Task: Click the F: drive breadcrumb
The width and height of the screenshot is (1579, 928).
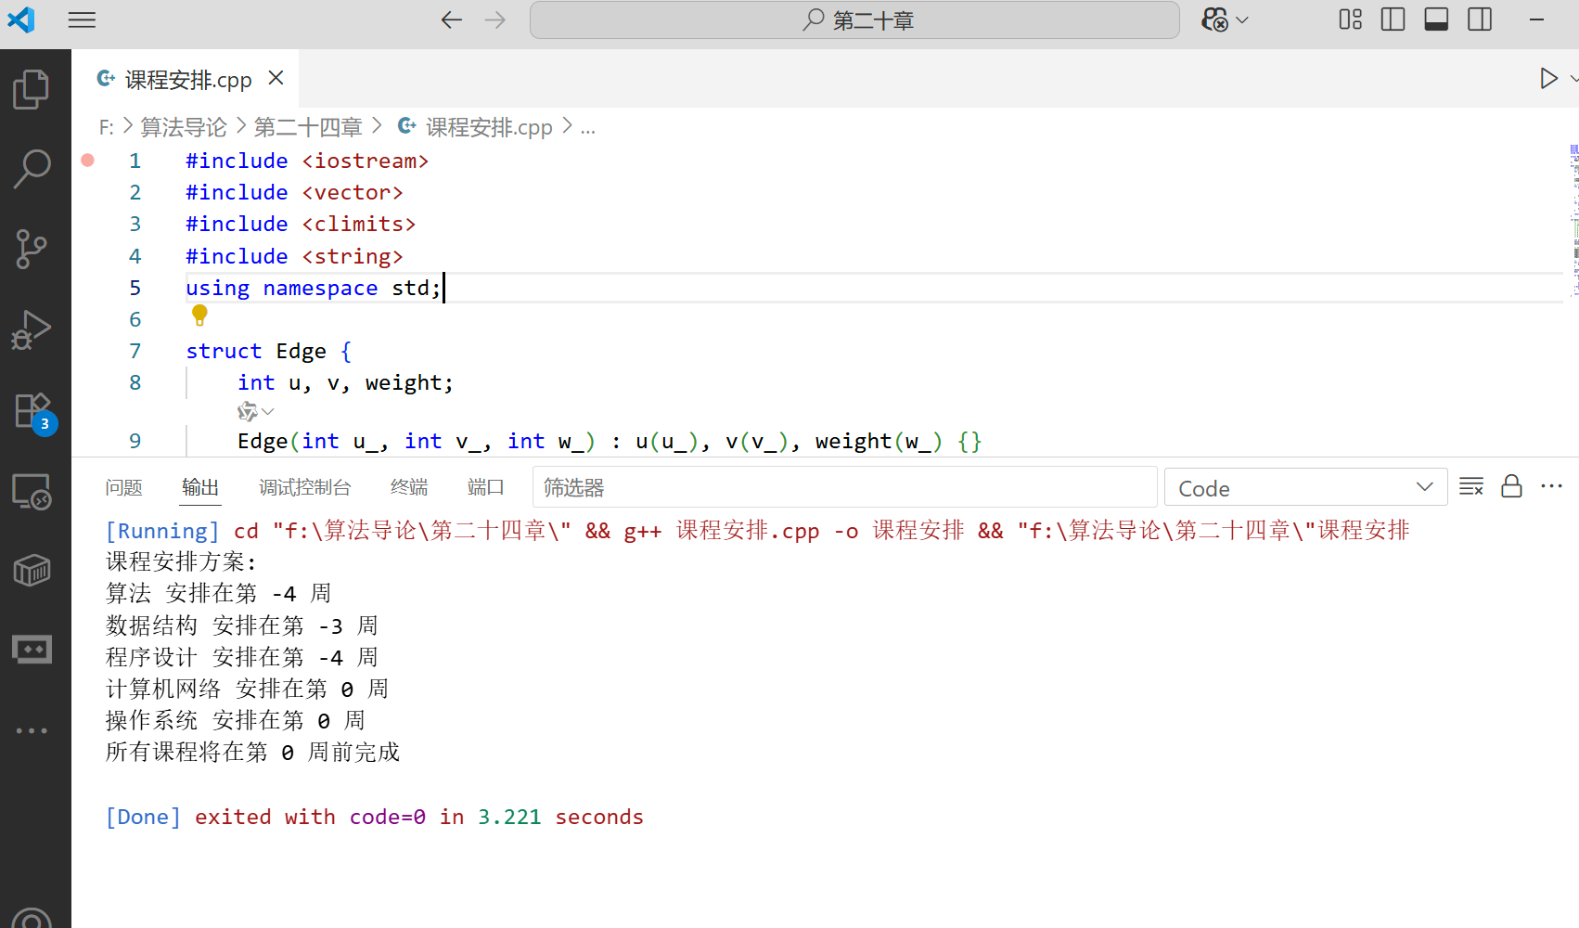Action: click(x=106, y=127)
